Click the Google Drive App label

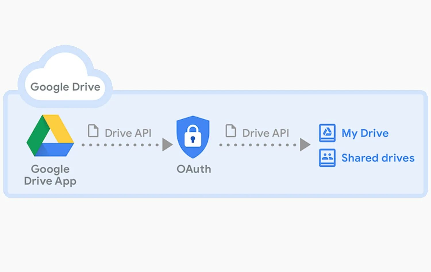point(50,175)
